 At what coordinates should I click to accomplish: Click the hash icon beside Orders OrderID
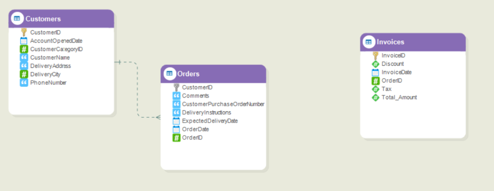coord(176,138)
